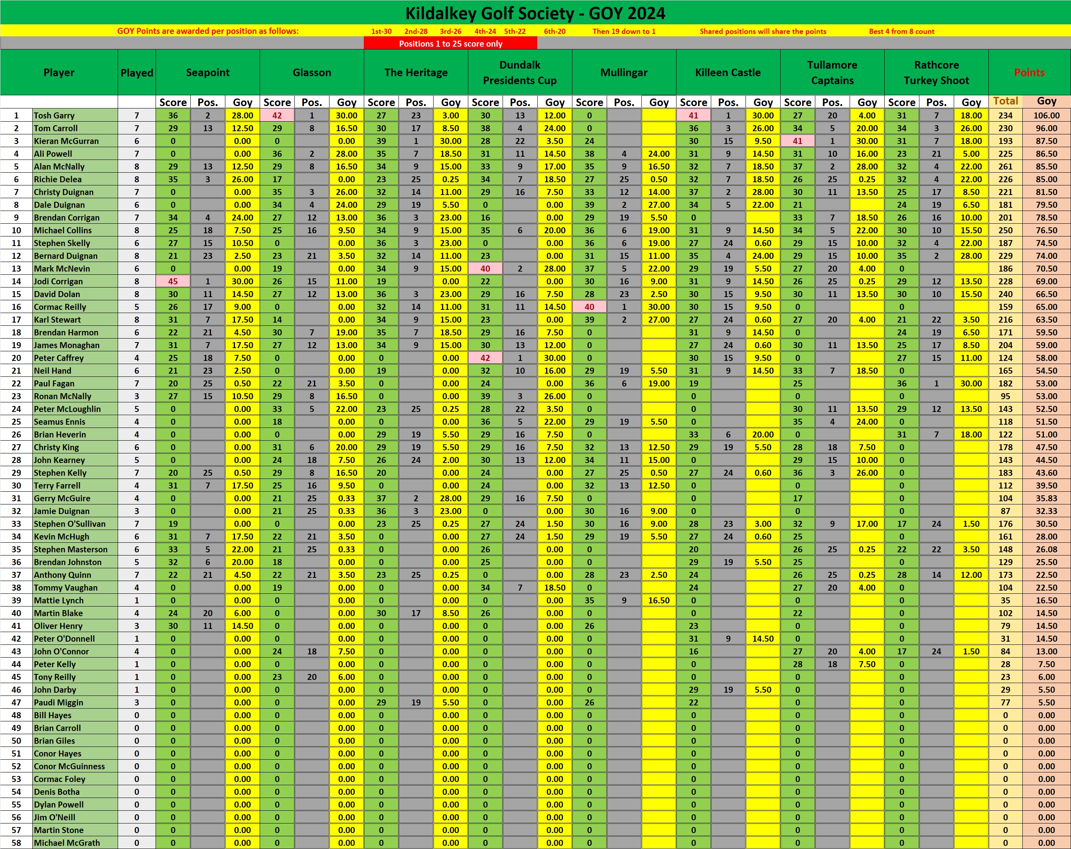Click the Dundalk Presidents Cup header
Viewport: 1071px width, 849px height.
520,73
